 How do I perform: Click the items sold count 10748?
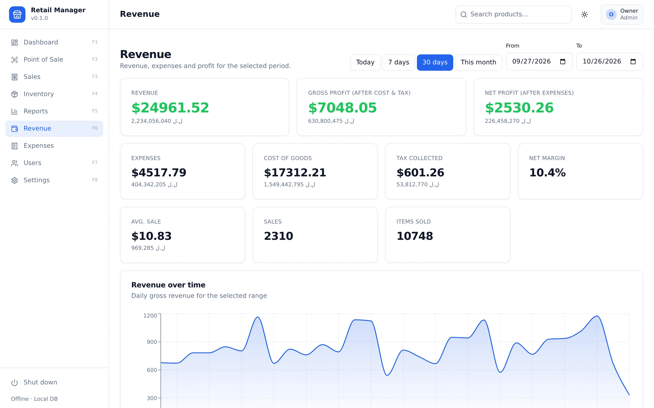pyautogui.click(x=414, y=236)
